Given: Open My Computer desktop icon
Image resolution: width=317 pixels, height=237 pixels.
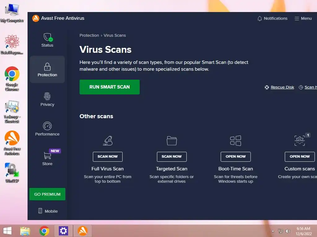Looking at the screenshot, I should pos(12,13).
